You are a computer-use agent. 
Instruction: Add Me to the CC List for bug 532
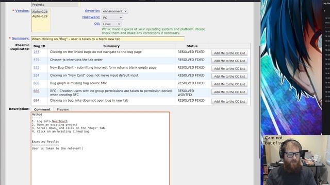click(x=229, y=68)
